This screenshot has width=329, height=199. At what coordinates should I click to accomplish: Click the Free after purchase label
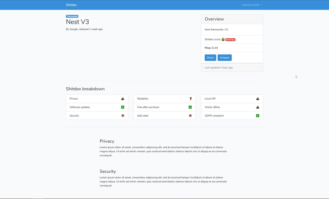[148, 107]
